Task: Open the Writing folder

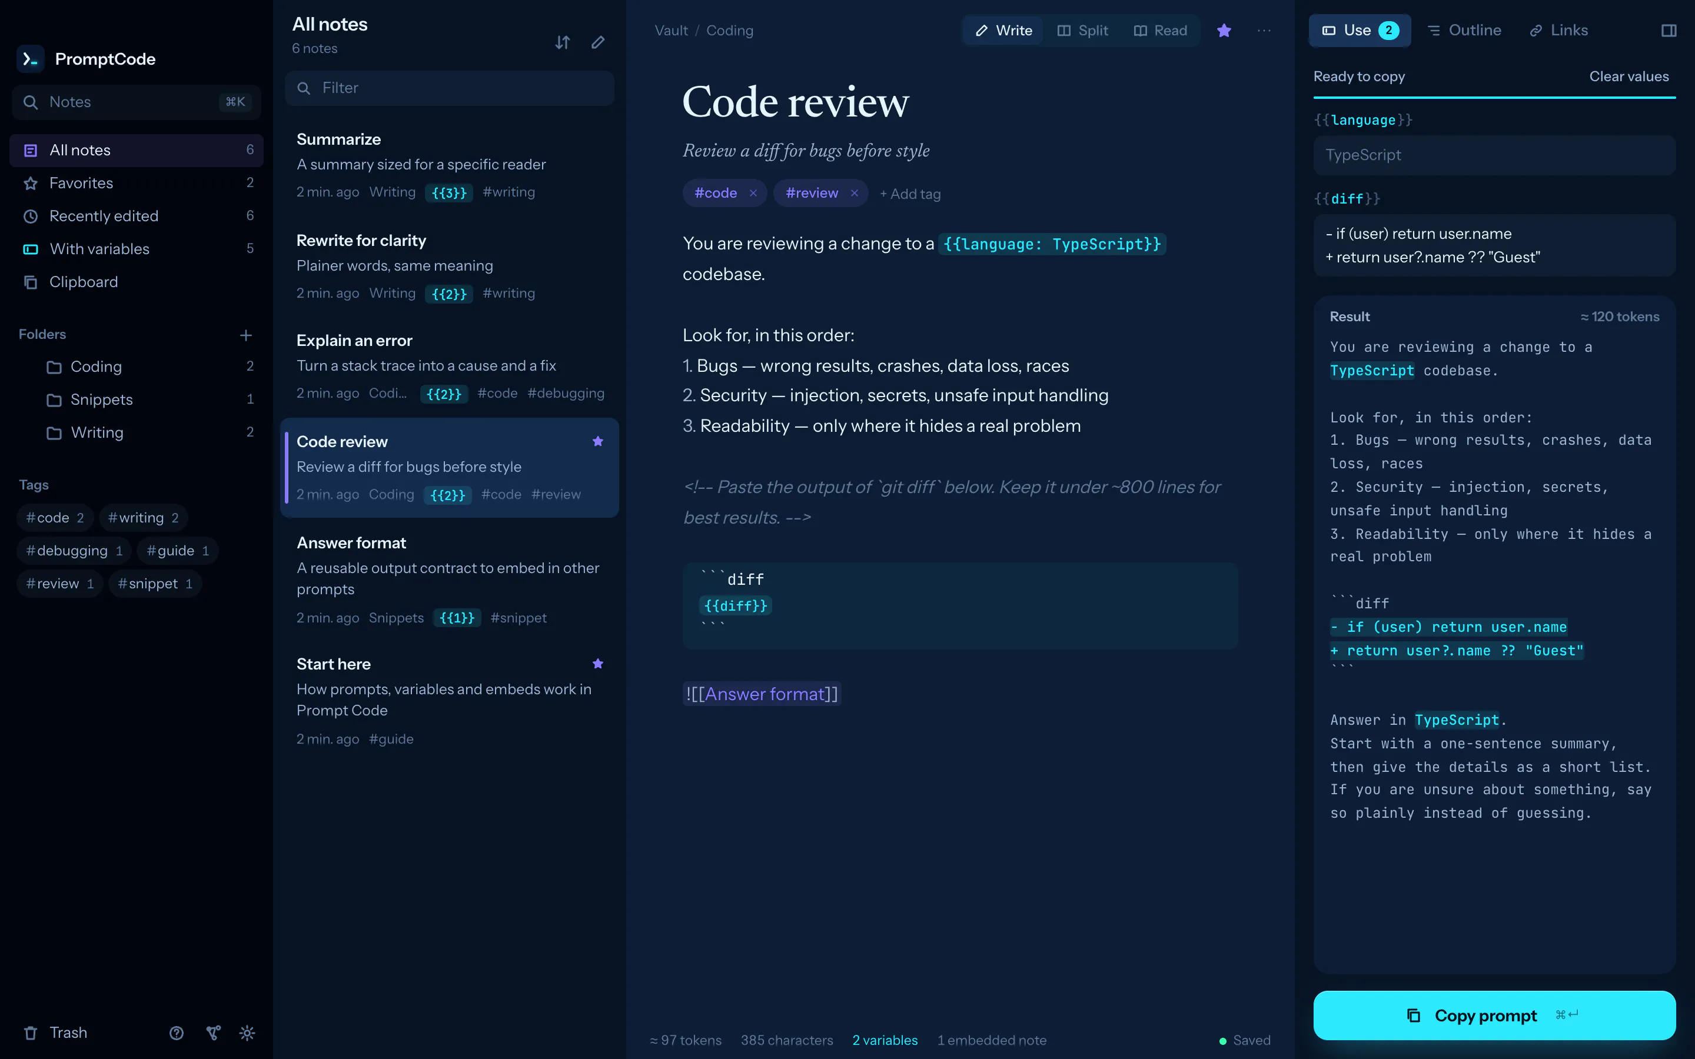Action: [136, 432]
